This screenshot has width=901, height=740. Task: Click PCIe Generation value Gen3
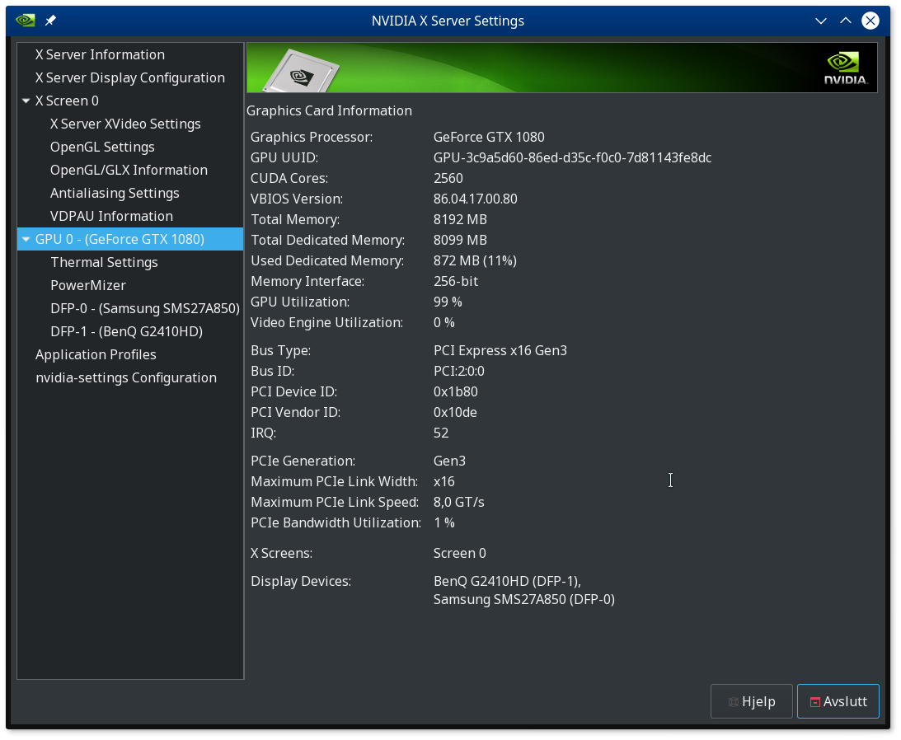pyautogui.click(x=449, y=461)
